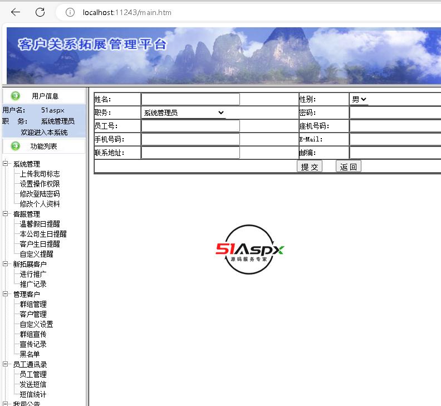Collapse the 新拓展客户 tree node
This screenshot has height=406, width=441.
[6, 263]
